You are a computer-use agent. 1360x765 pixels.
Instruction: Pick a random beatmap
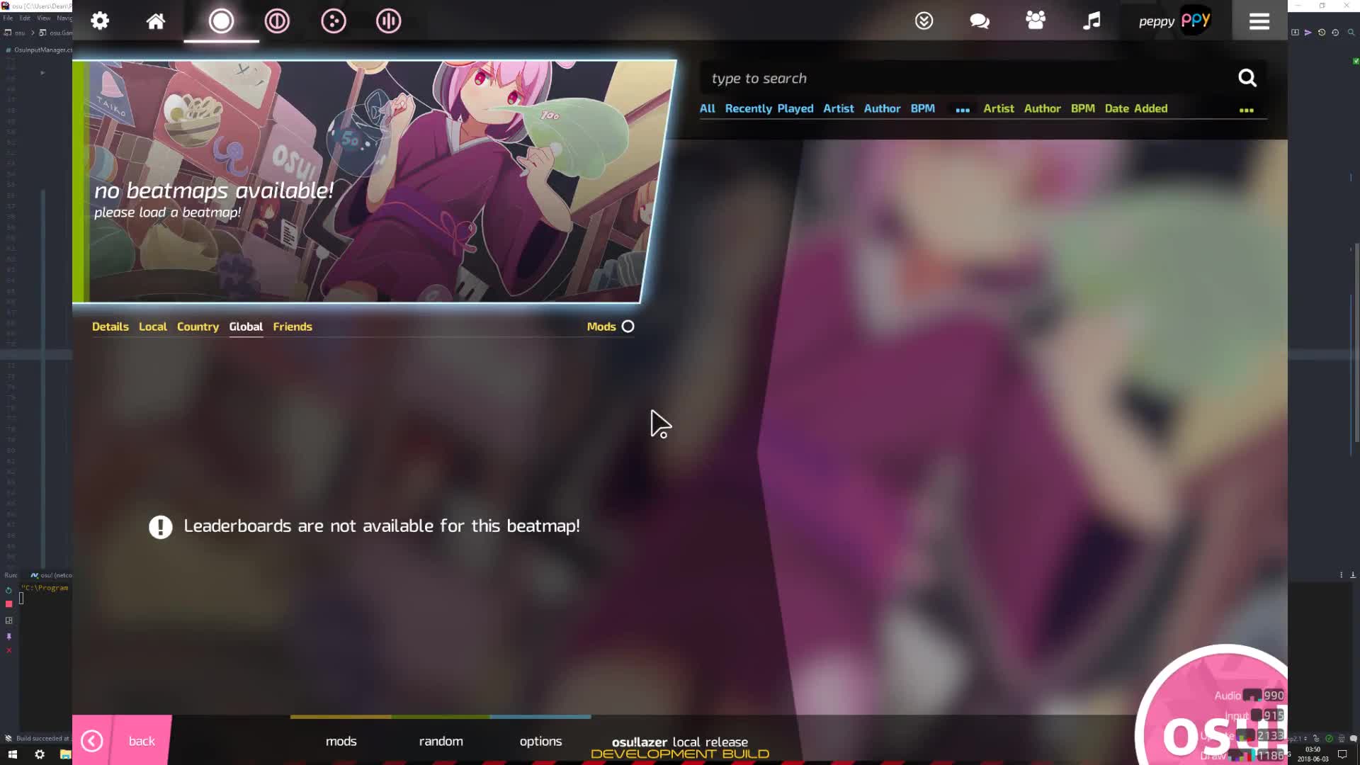pos(441,741)
